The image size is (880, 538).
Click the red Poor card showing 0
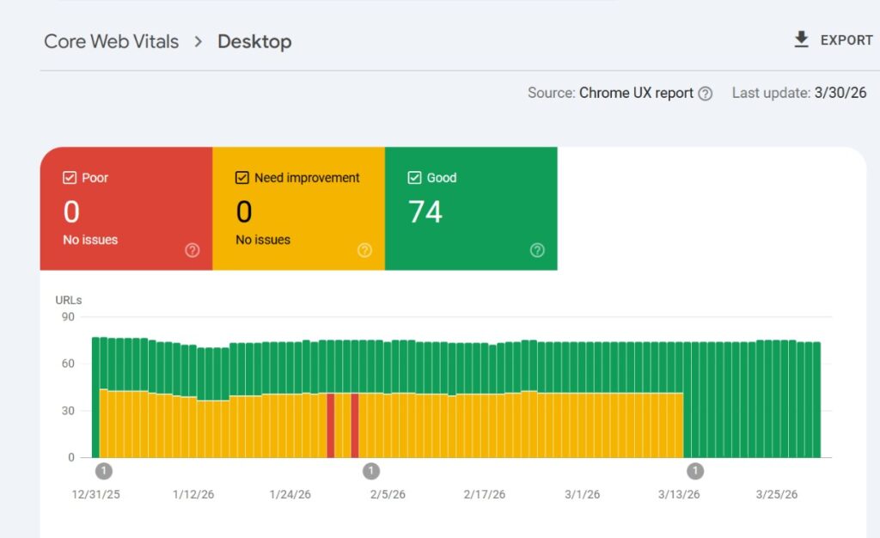[x=125, y=209]
